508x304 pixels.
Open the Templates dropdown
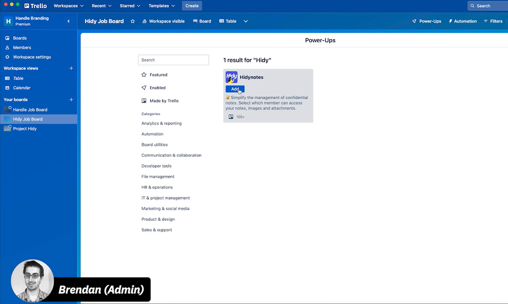tap(162, 6)
